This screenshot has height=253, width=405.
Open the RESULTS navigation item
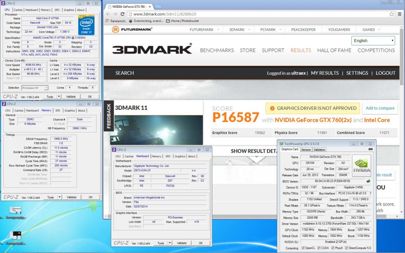coord(301,50)
